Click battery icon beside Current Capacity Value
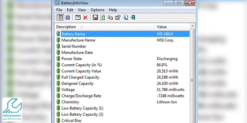Screen dimensions: 247x123 point(58,71)
